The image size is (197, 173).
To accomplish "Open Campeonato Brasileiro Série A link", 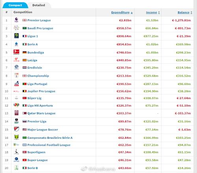I will [50, 138].
